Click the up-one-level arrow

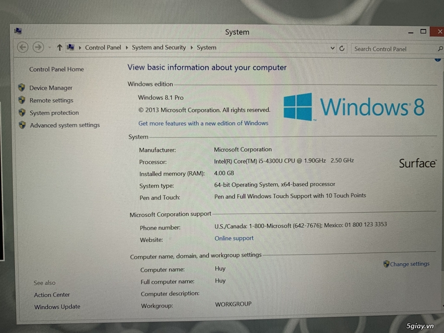click(x=59, y=47)
